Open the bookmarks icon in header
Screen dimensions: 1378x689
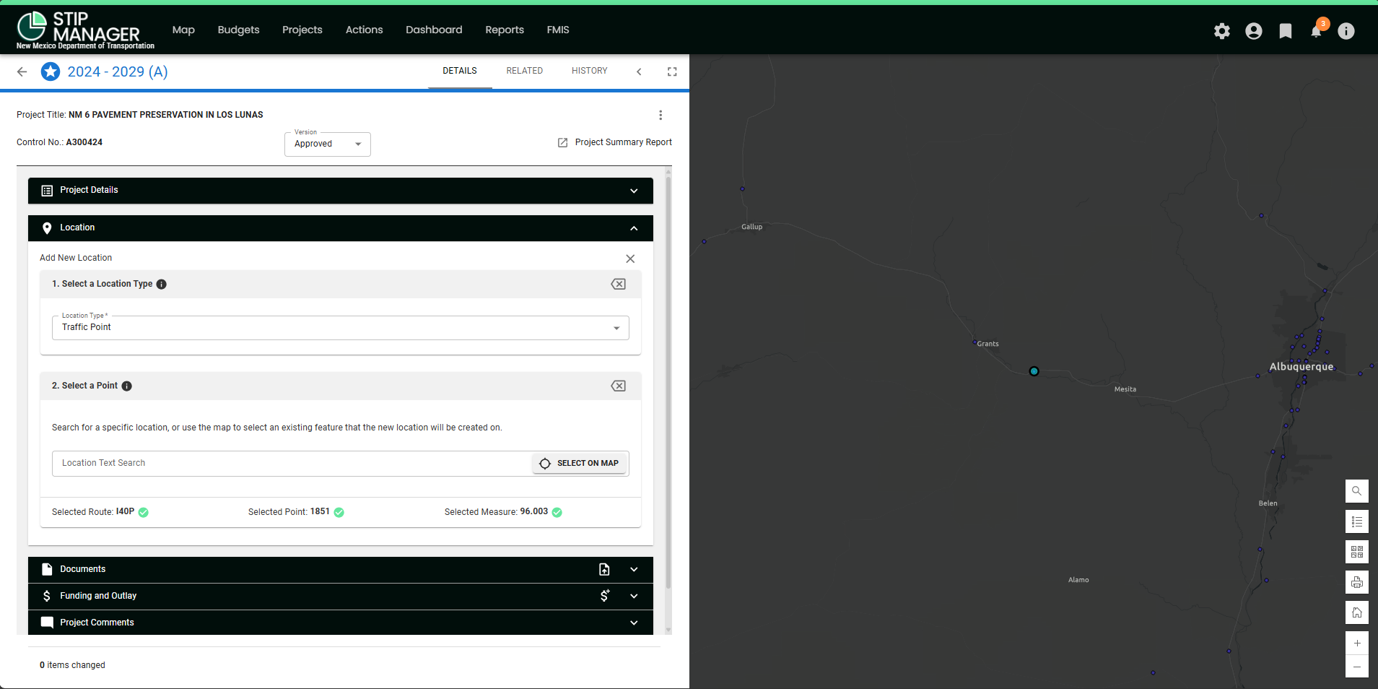click(1286, 31)
